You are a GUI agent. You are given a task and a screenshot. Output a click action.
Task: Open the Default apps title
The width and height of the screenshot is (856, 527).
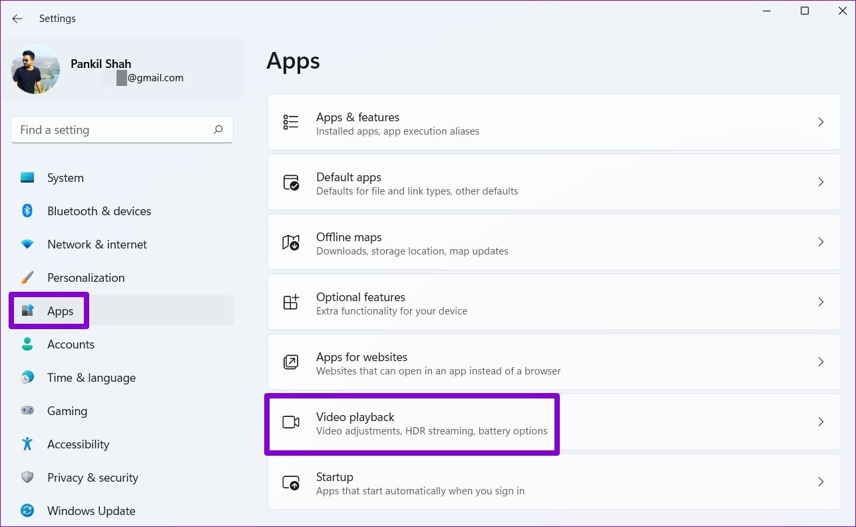coord(349,177)
